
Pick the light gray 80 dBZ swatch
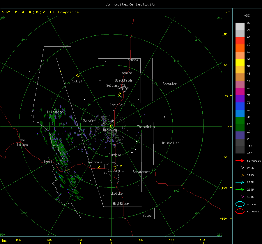[x=240, y=26]
